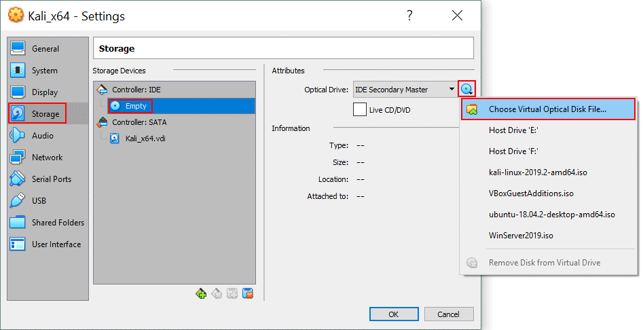
Task: Close the Settings dialog window
Action: click(457, 16)
